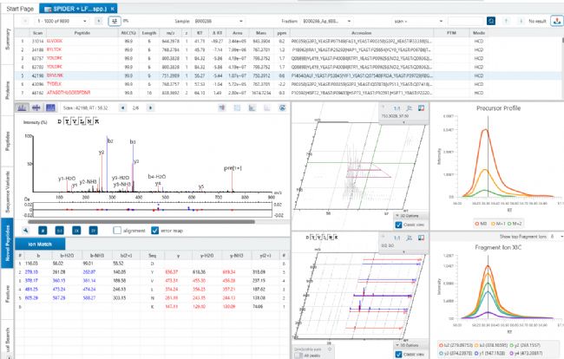Click the circular icon at spectrum toolbar right
This screenshot has height=359, width=564.
click(x=282, y=108)
